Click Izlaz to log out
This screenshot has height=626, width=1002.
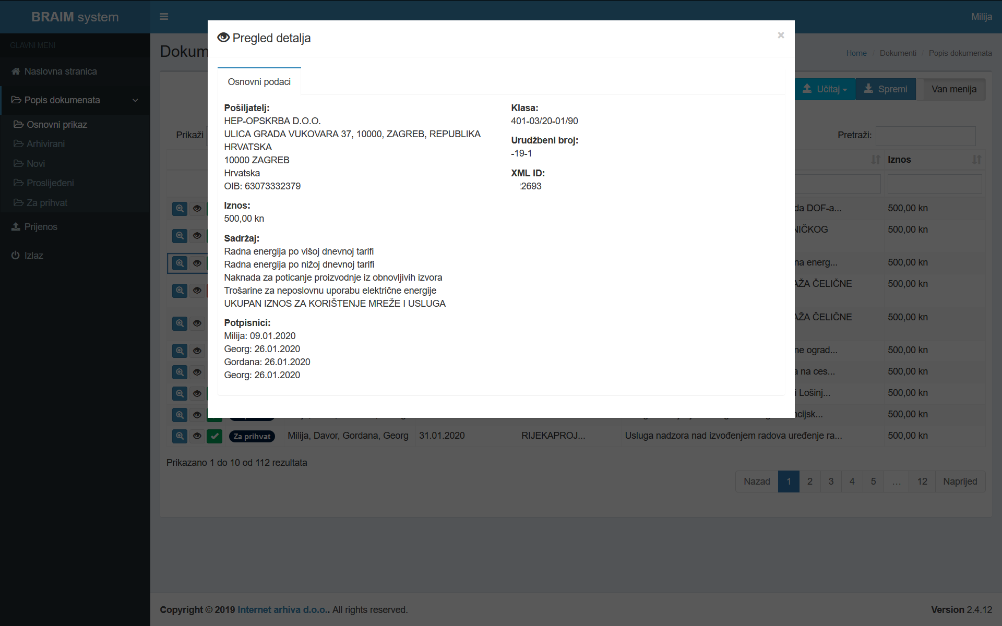point(75,256)
